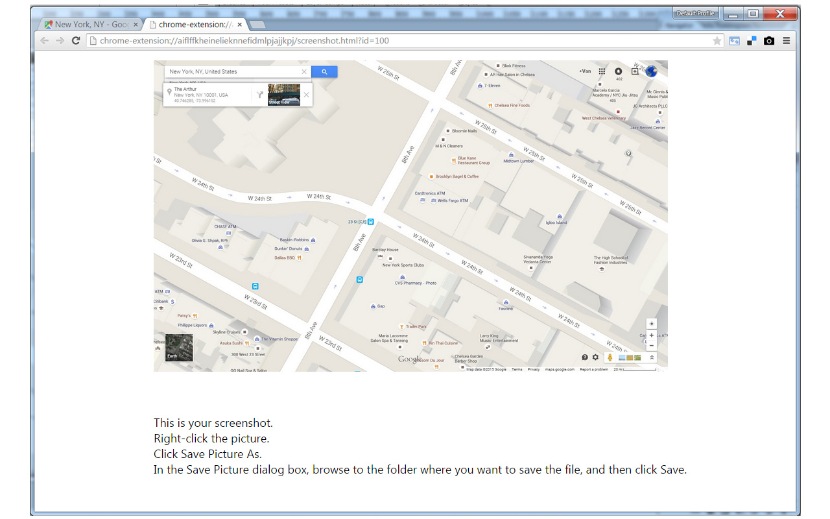Expand the imagery tray with the double chevron
This screenshot has height=519, width=830.
(652, 357)
